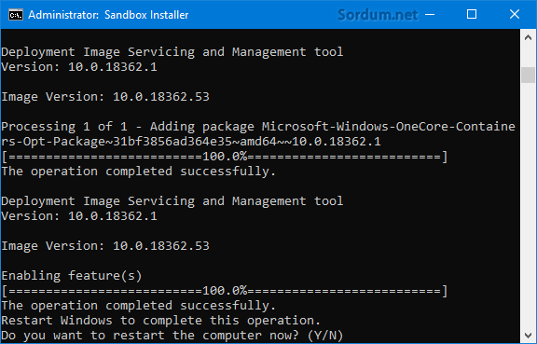Click the first Image Version 10.0.18362.53 line
This screenshot has width=537, height=344.
pyautogui.click(x=105, y=97)
